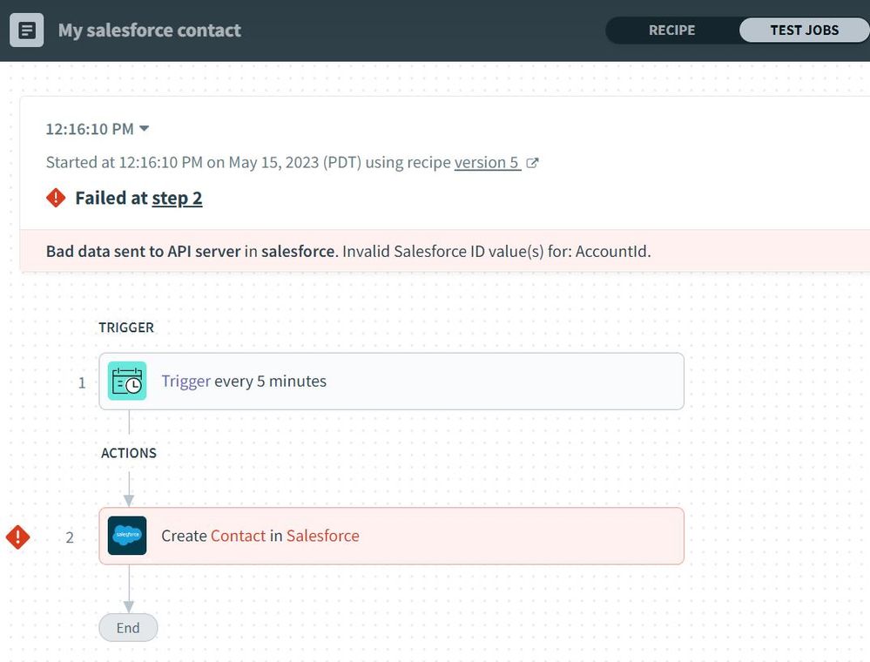Click the Salesforce cloud icon in step 2
The image size is (870, 662).
(x=127, y=536)
